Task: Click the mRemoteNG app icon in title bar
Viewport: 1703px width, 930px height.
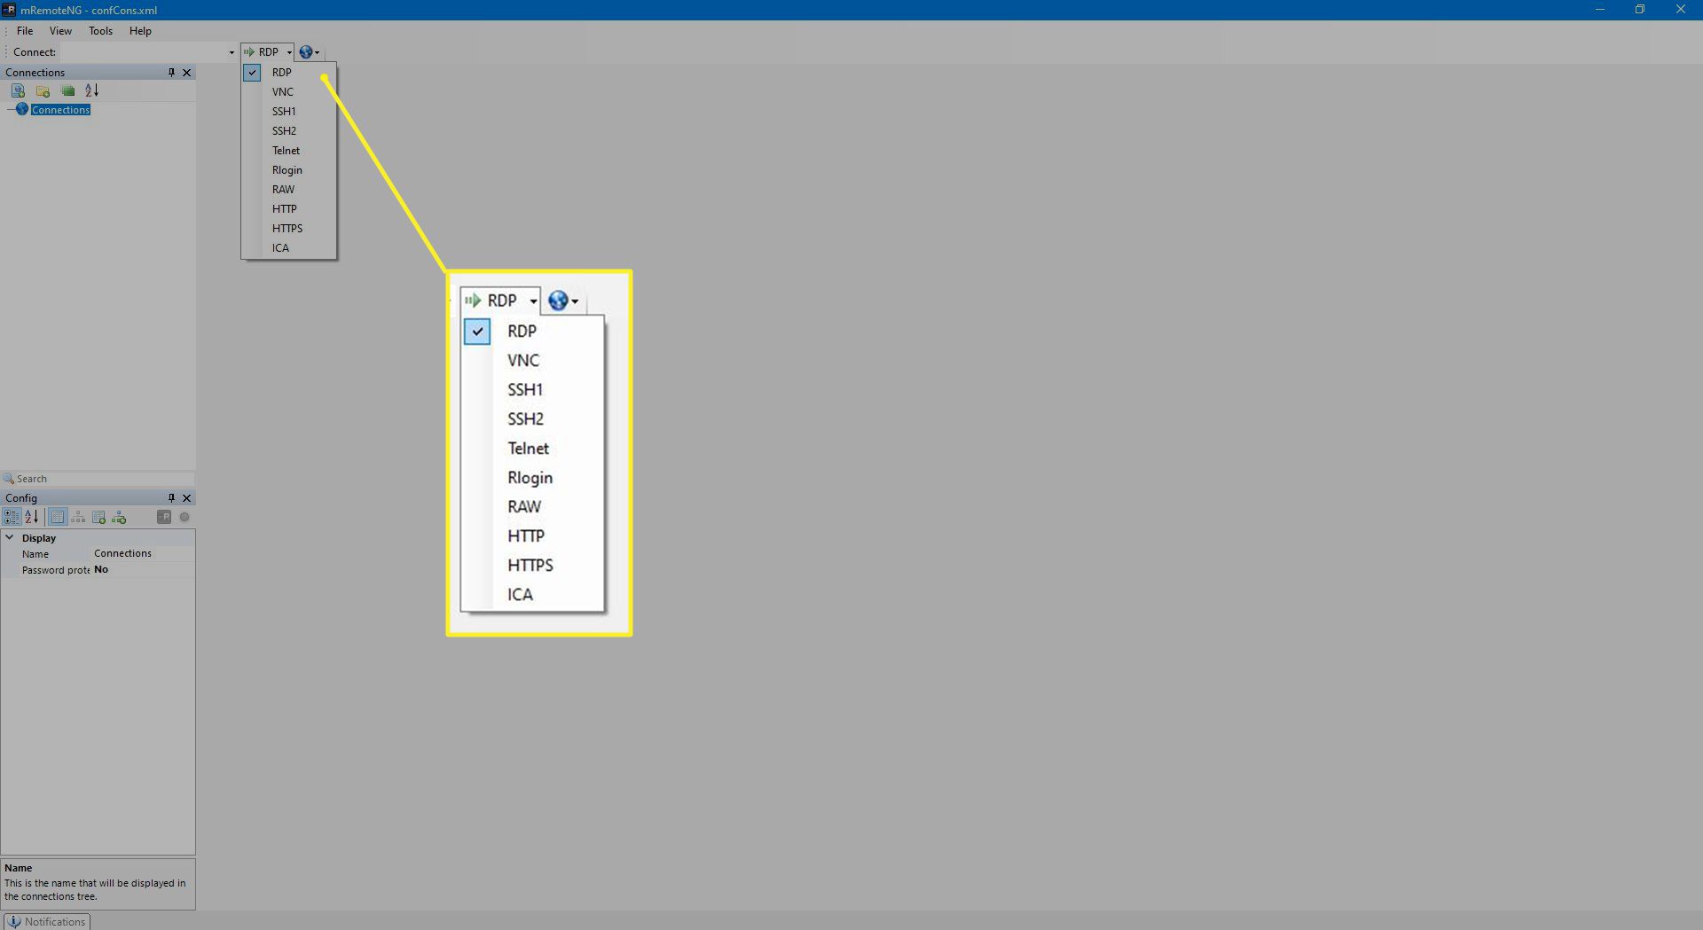Action: point(9,10)
